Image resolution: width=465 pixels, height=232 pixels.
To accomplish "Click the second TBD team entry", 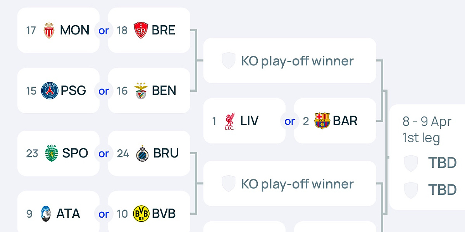I will tap(442, 190).
